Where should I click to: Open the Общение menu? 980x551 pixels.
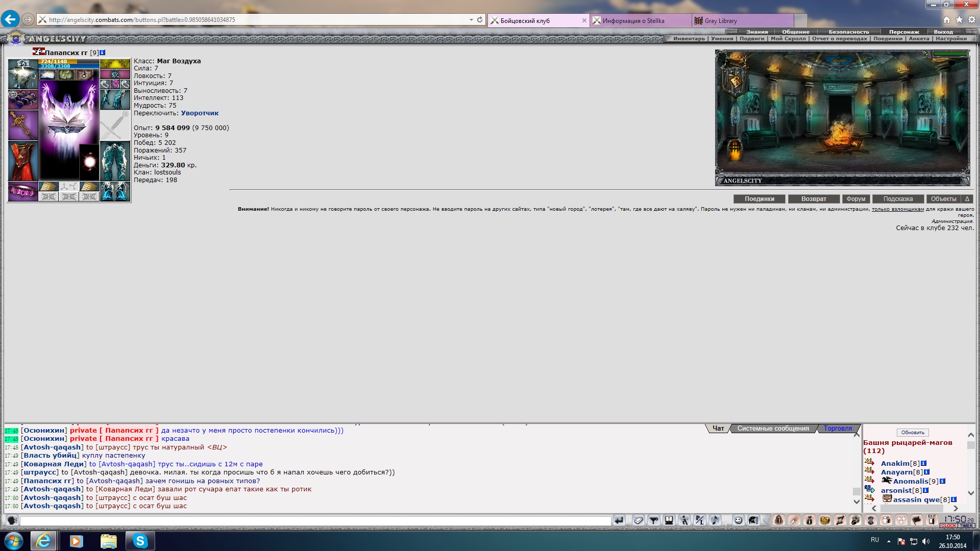click(796, 32)
